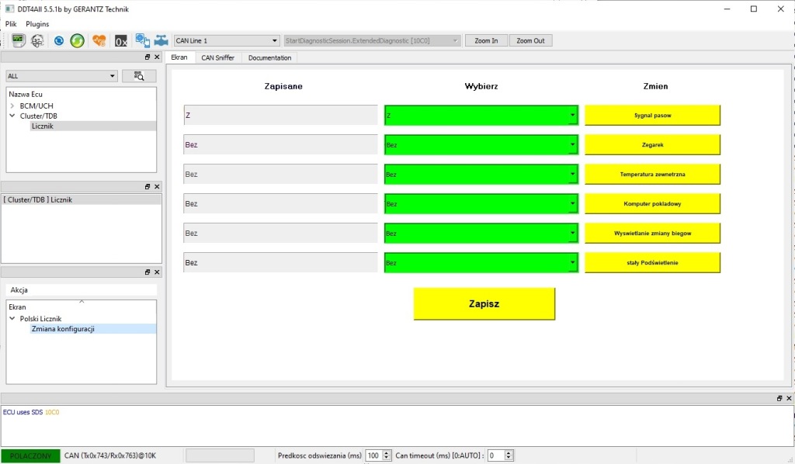Click the Komputer pokladowy button
The image size is (795, 464).
[652, 203]
